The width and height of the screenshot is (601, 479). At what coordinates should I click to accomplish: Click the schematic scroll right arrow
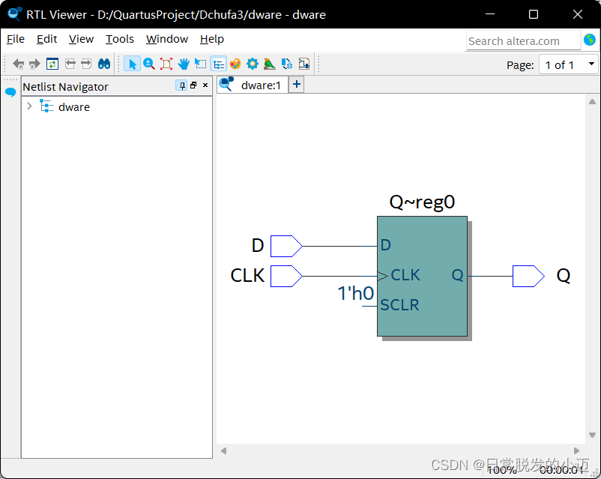click(x=576, y=451)
